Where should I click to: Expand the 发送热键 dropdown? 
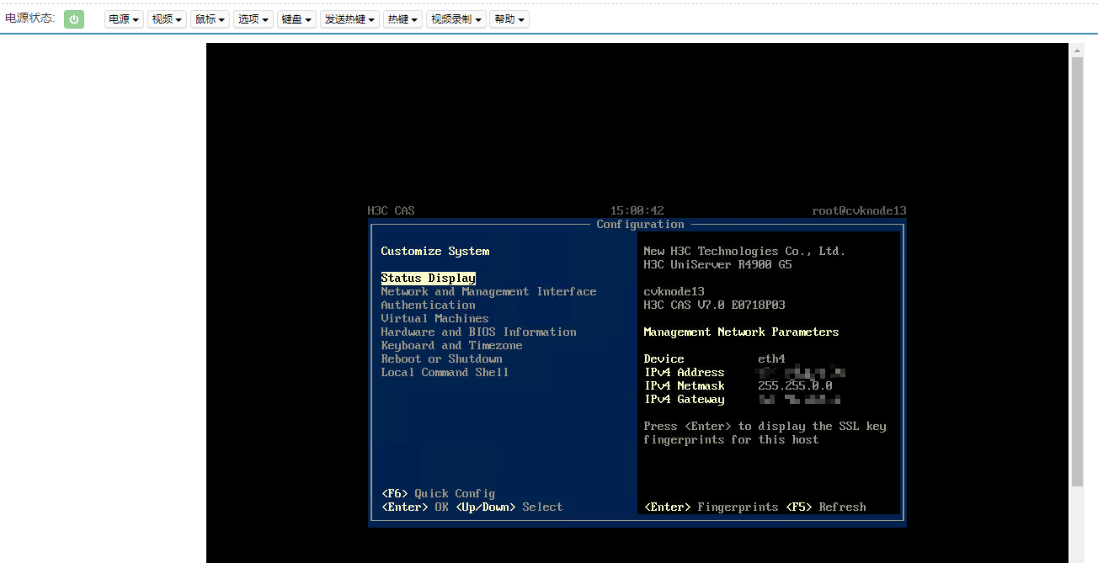tap(350, 19)
